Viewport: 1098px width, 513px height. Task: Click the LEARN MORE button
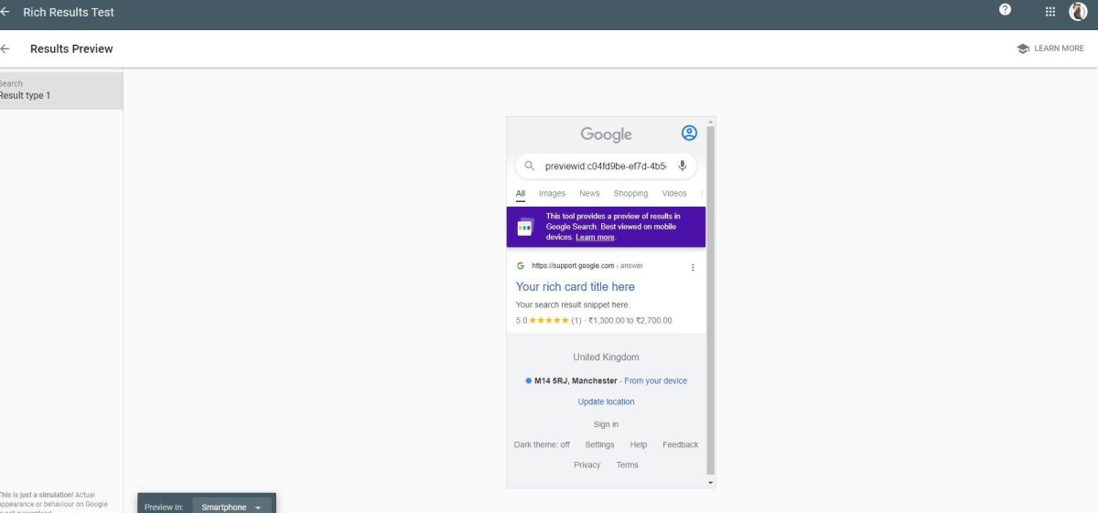click(1050, 48)
